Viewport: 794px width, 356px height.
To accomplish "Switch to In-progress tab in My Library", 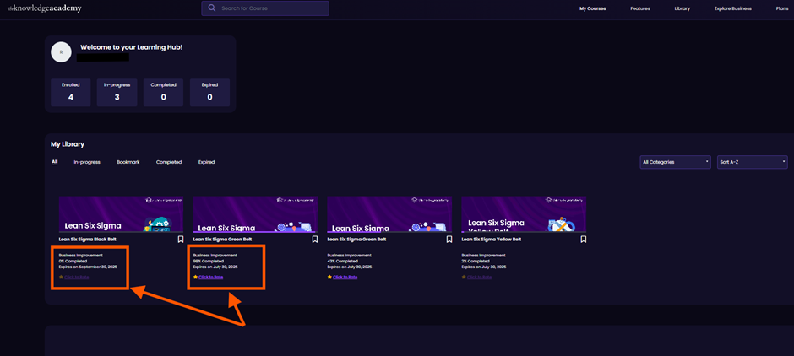I will click(87, 162).
